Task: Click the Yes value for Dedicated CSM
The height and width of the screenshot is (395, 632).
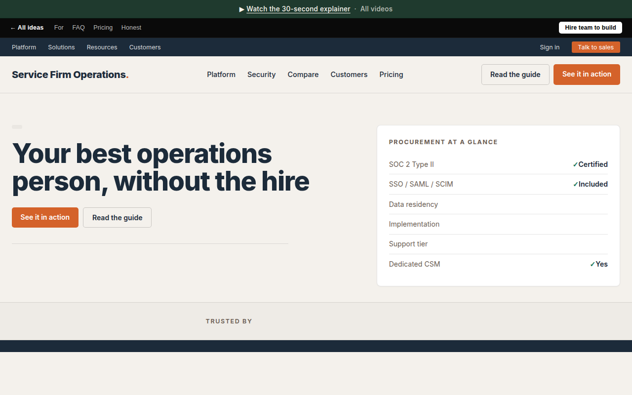Action: 599,264
